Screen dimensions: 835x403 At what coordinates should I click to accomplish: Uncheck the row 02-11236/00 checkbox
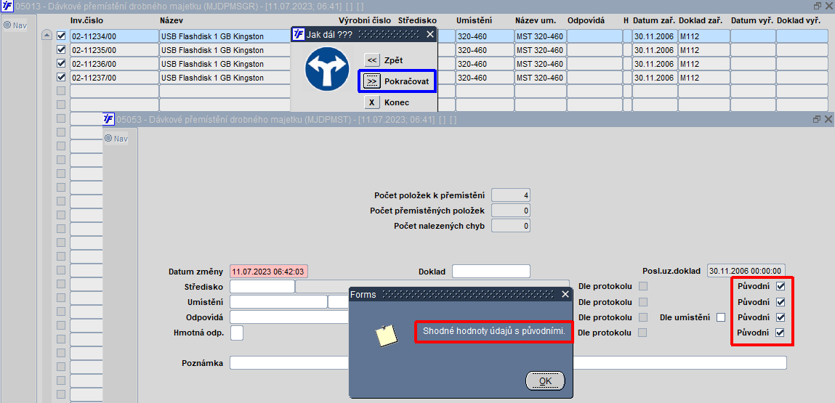(x=61, y=63)
